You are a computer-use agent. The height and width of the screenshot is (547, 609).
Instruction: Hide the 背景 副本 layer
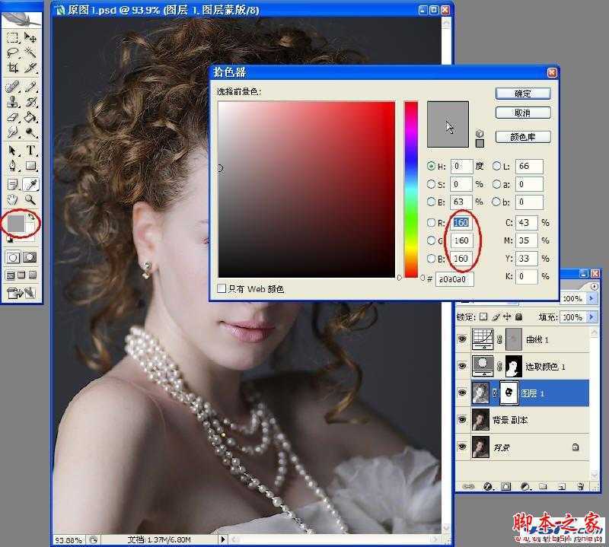pos(462,420)
